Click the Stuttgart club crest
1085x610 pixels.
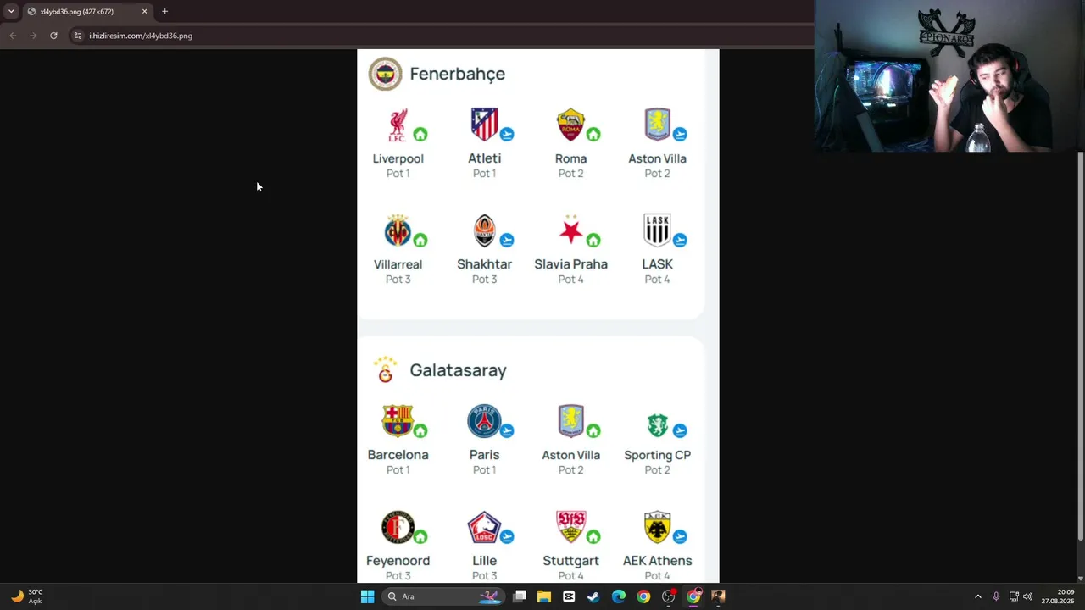570,526
